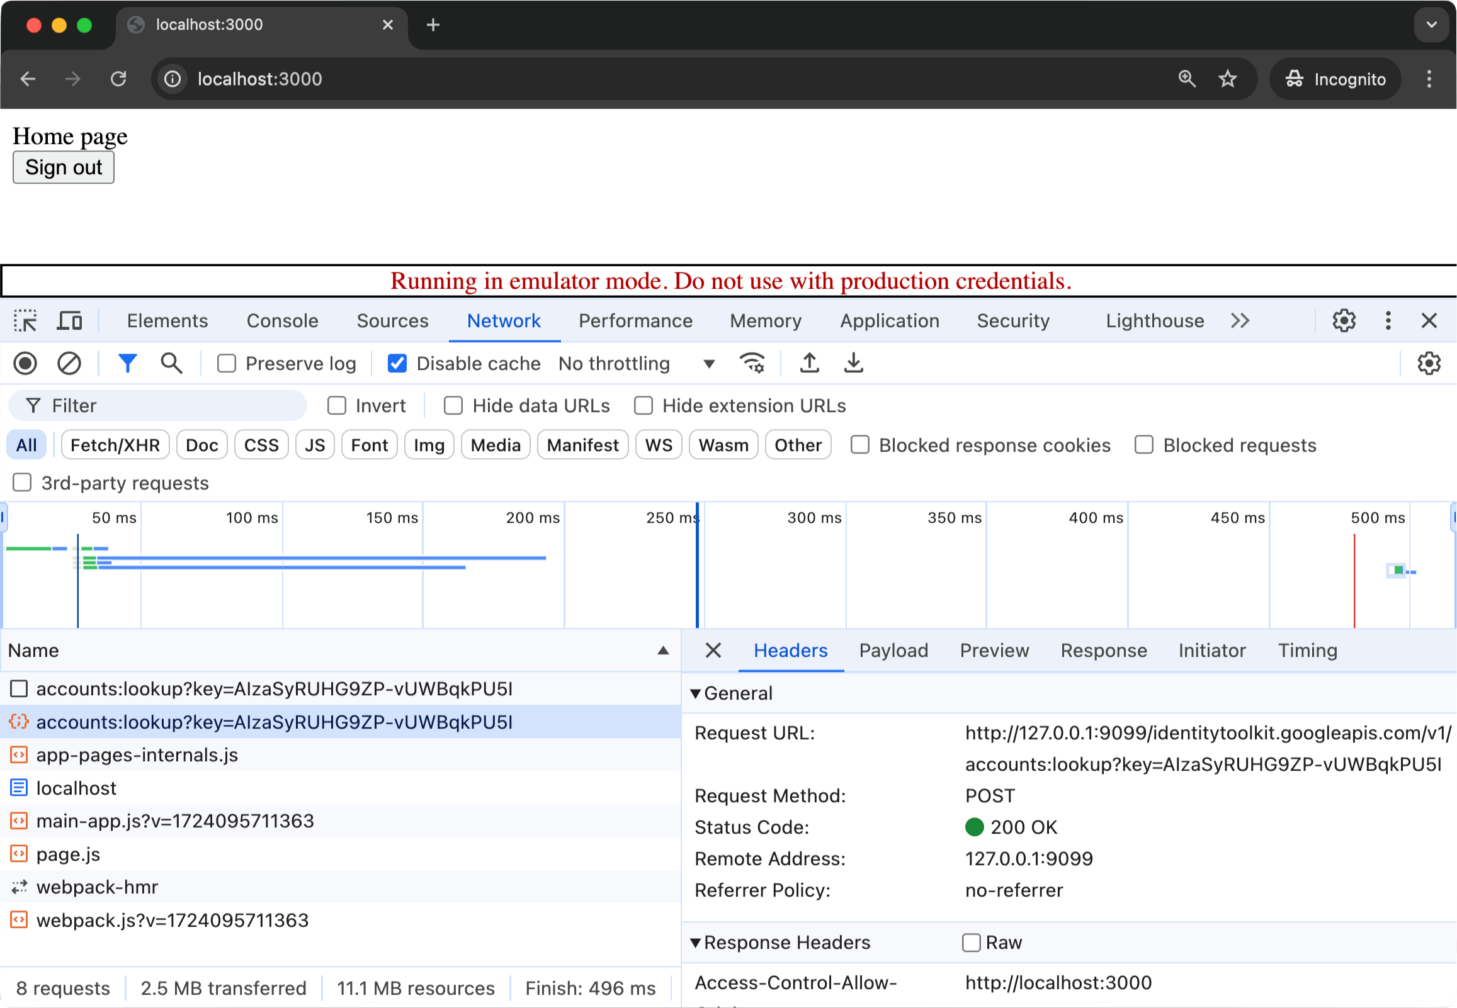Check Blocked response cookies
This screenshot has height=1008, width=1457.
click(860, 445)
